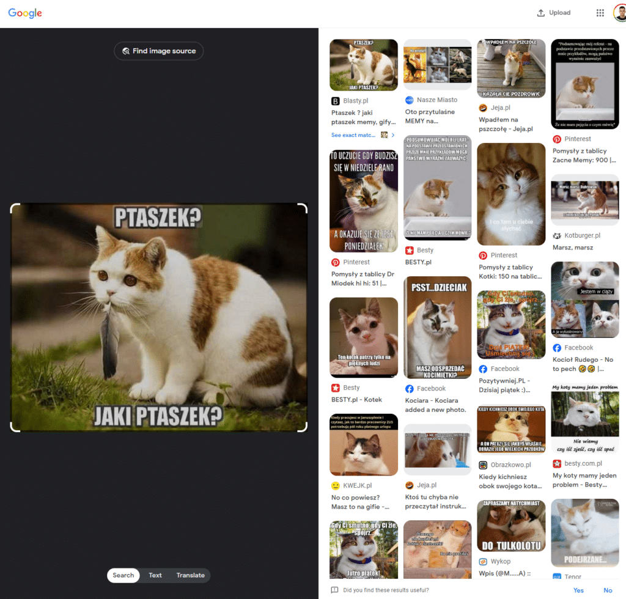Screen dimensions: 626x599
Task: Click the Pinterest icon on the Zacne Memy result
Action: 556,139
